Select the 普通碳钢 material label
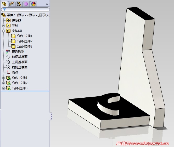174x147 pixels. click(18, 52)
